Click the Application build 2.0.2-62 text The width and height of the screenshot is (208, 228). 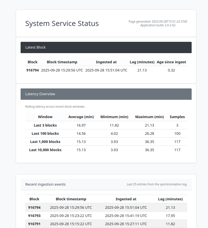(x=158, y=25)
